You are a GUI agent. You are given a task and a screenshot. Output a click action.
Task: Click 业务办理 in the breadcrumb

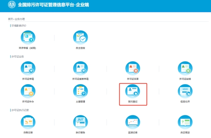tap(20, 19)
